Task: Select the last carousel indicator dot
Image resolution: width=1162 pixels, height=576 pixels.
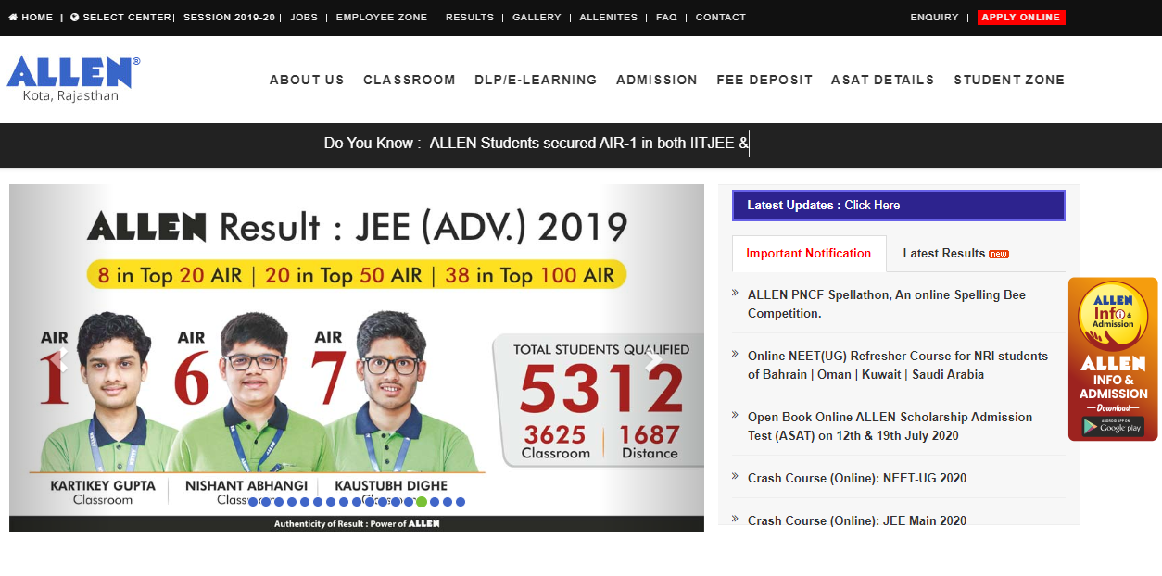Action: pos(461,502)
